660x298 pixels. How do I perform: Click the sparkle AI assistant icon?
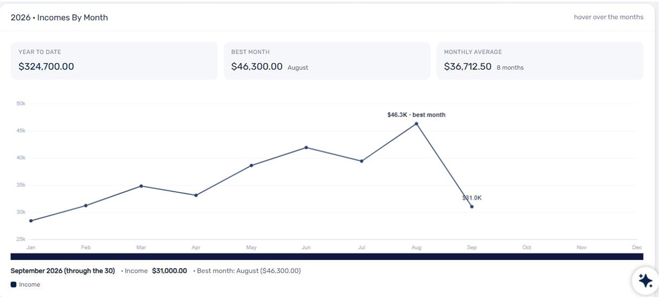click(645, 281)
